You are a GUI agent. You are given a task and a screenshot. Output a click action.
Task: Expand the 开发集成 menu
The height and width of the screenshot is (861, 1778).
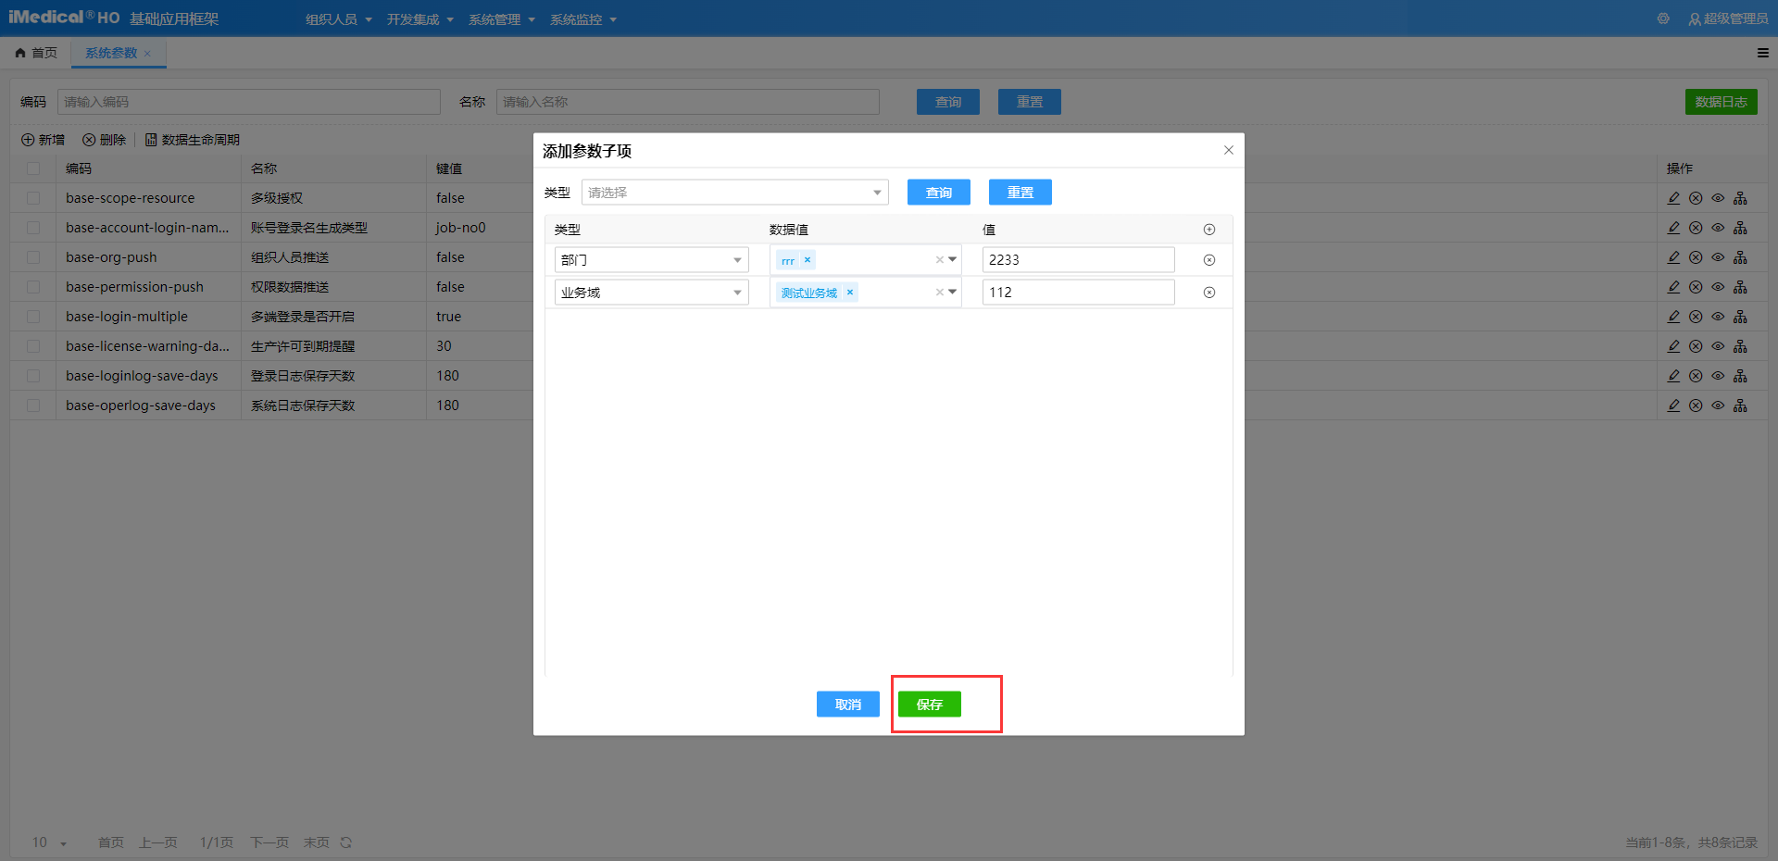tap(420, 19)
